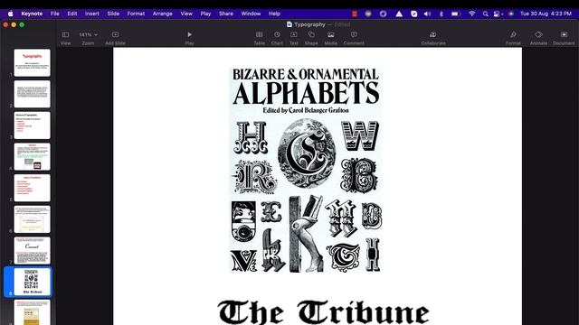The height and width of the screenshot is (325, 579).
Task: Open Control Center in menu bar
Action: pyautogui.click(x=497, y=14)
